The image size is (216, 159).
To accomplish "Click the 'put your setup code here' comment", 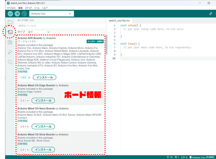I will pos(154,29).
